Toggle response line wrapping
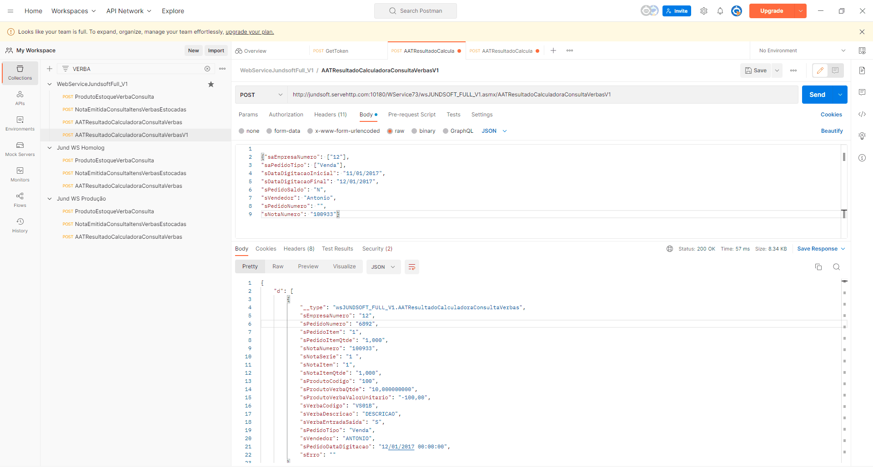The image size is (873, 467). [412, 267]
